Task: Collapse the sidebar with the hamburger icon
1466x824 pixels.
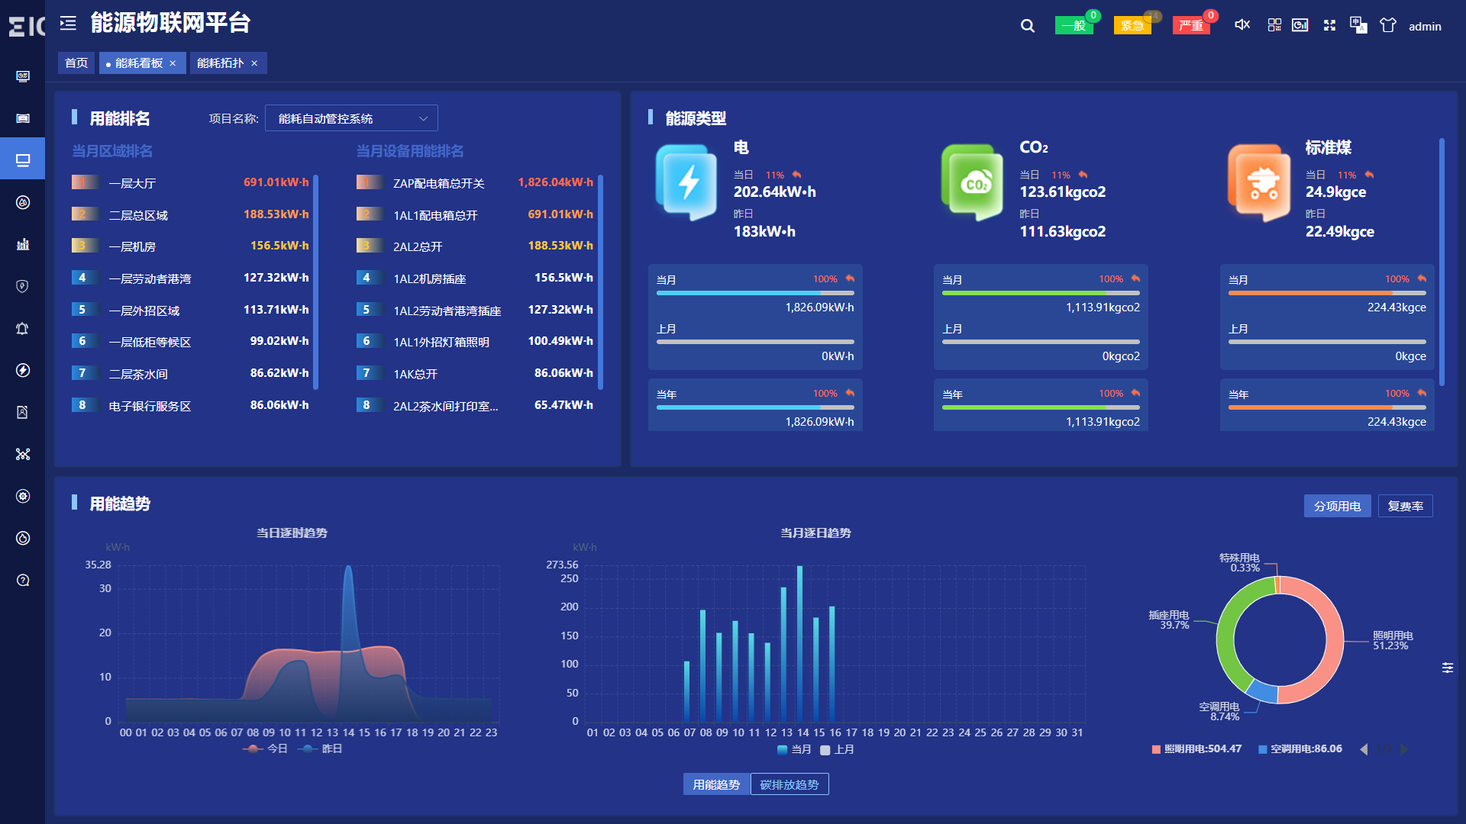Action: [68, 24]
